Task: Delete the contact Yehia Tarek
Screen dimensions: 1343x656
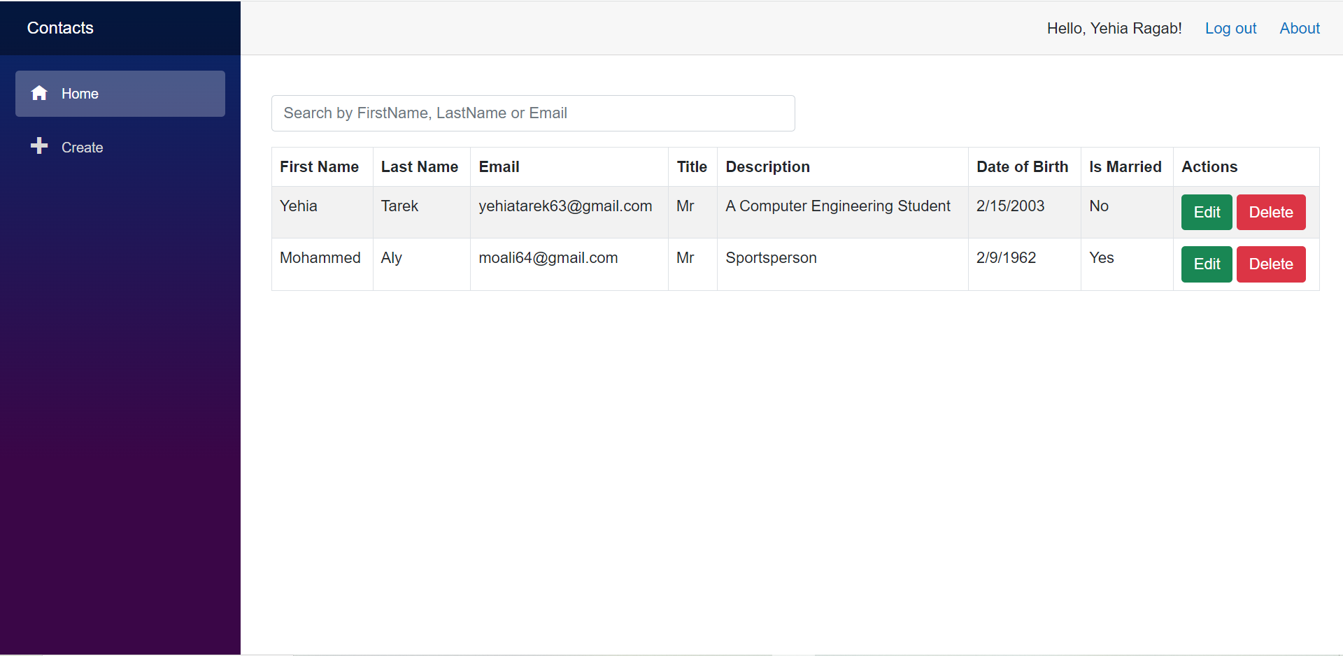Action: tap(1271, 212)
